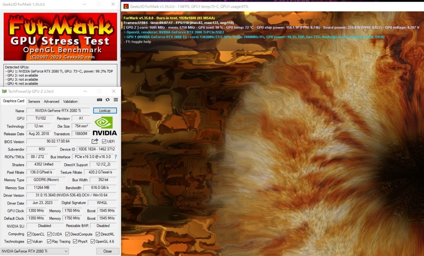Switch to the Graphics Card tab

click(14, 101)
